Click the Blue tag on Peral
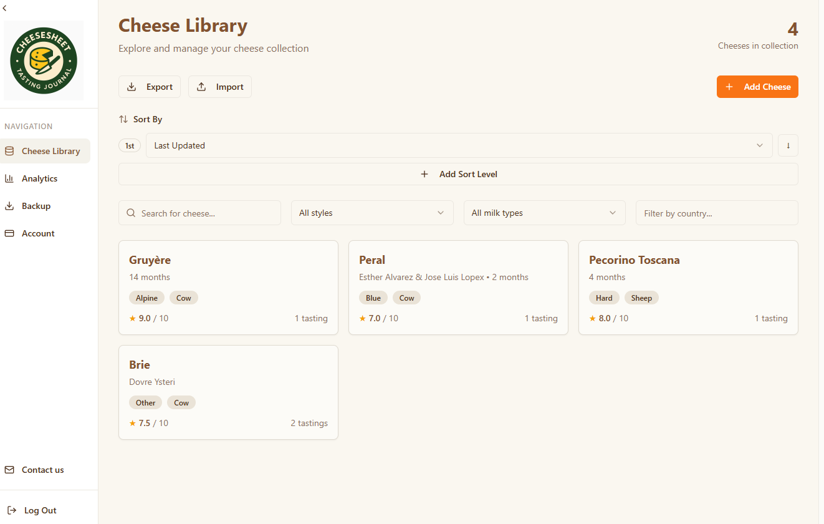Image resolution: width=824 pixels, height=524 pixels. point(373,298)
